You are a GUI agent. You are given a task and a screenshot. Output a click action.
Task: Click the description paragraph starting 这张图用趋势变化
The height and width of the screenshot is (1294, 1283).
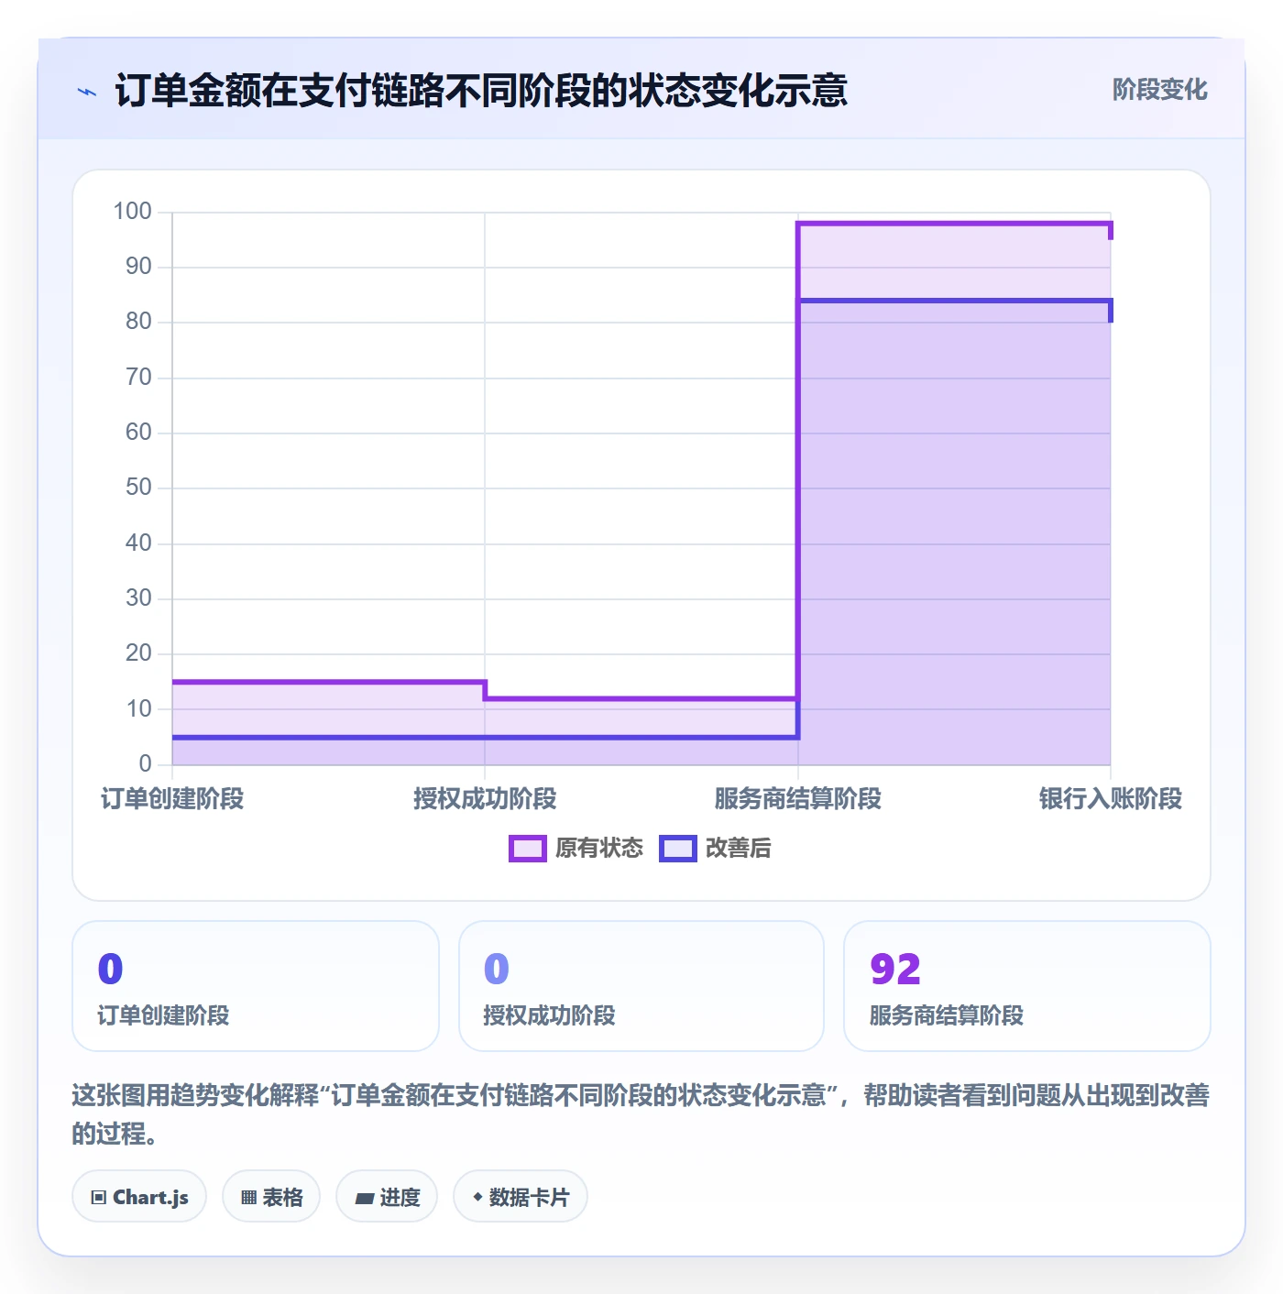641,1113
